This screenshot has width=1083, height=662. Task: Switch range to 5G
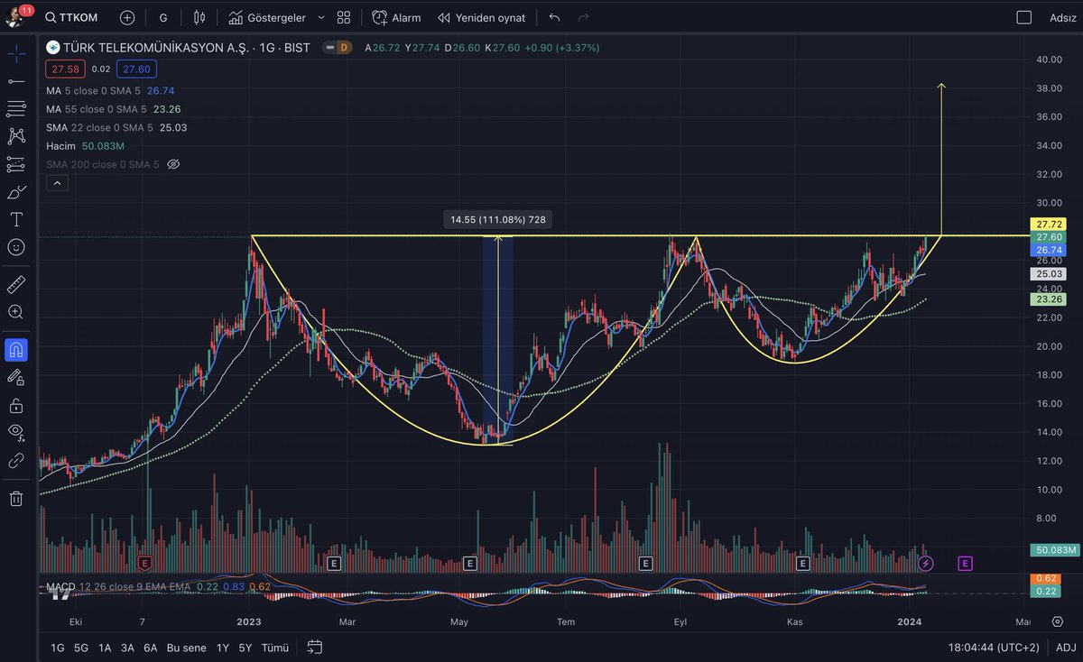coord(81,648)
